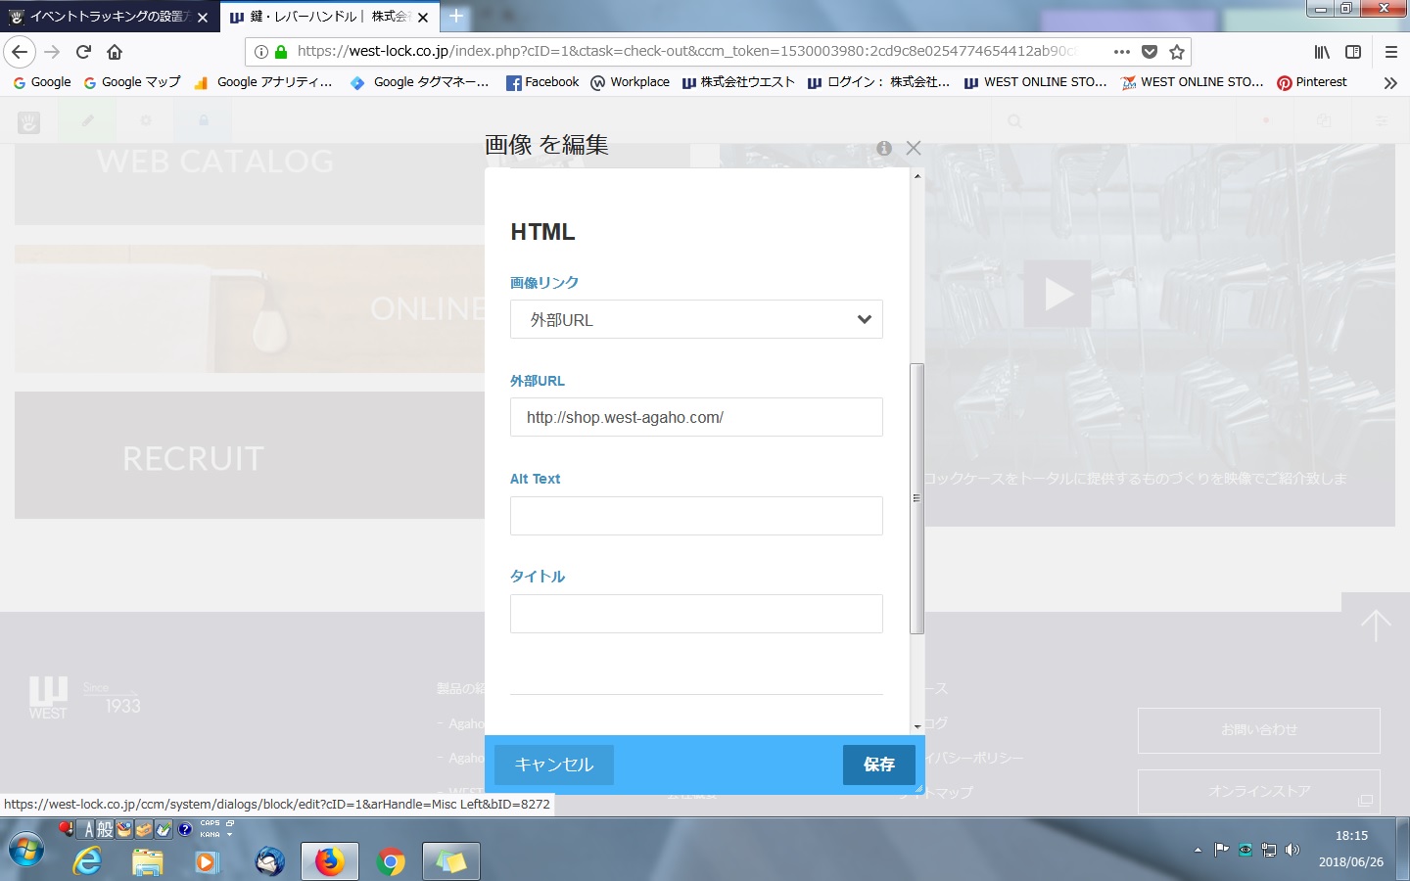Click the WEB CATALOG banner
1410x881 pixels.
pyautogui.click(x=250, y=183)
